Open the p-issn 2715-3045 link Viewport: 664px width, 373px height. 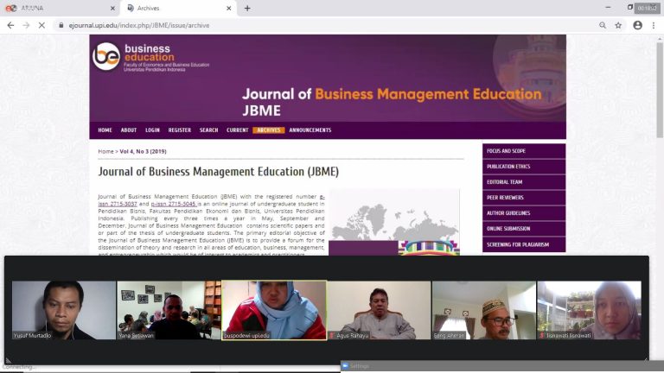[x=174, y=204]
